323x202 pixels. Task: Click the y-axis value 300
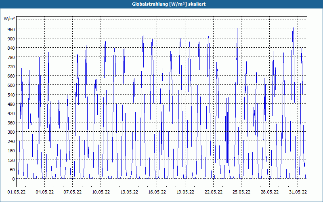[x=11, y=132]
